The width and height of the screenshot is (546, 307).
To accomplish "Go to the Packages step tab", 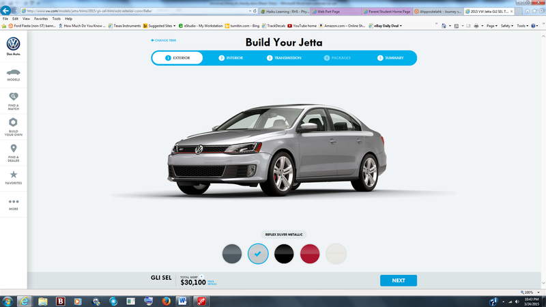I will [x=337, y=58].
